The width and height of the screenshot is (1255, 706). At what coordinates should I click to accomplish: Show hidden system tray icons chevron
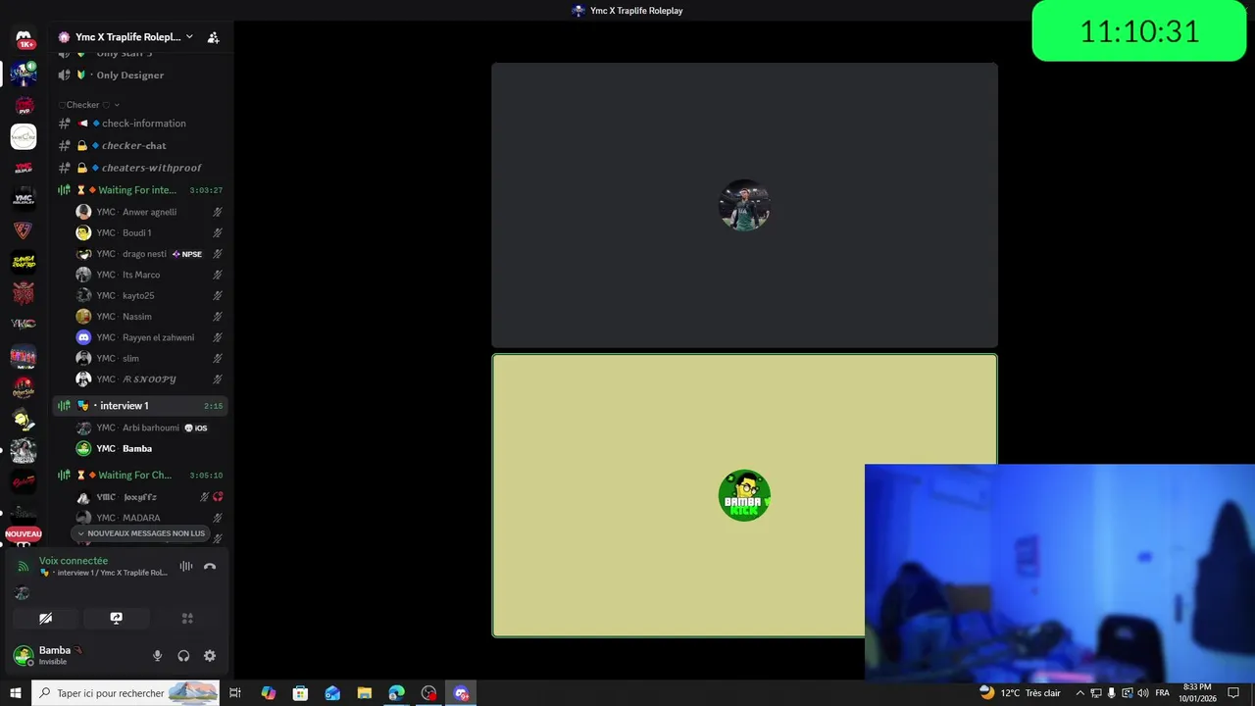pyautogui.click(x=1079, y=693)
